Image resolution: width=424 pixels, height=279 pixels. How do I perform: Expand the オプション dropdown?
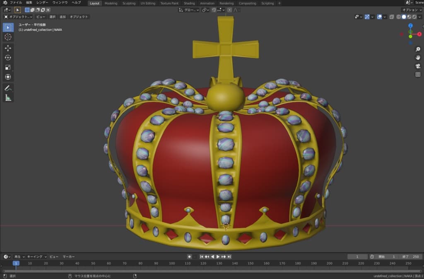point(412,10)
